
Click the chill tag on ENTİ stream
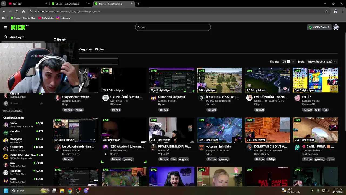point(318,110)
